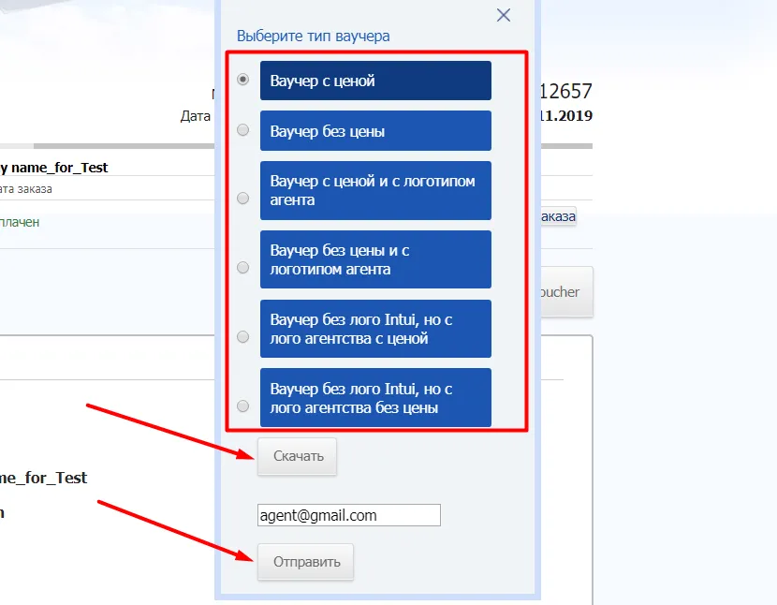Pick radio for no Intui logo with price
Image resolution: width=777 pixels, height=605 pixels.
243,336
